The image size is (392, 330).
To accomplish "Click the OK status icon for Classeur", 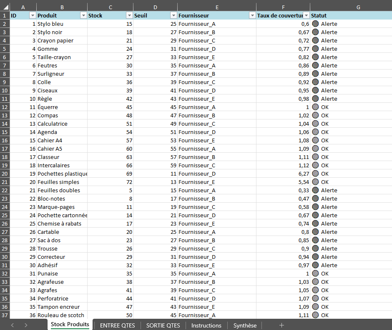I will click(x=316, y=157).
